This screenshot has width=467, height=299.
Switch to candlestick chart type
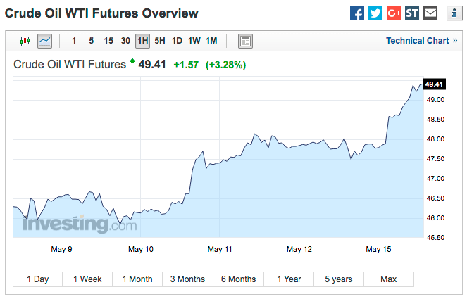26,41
